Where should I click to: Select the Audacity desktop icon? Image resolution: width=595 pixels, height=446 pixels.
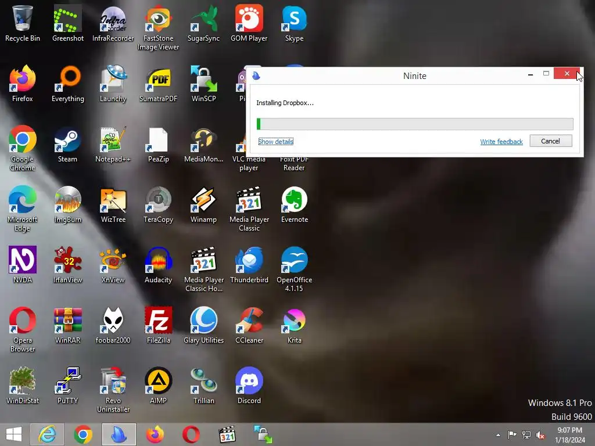[158, 265]
